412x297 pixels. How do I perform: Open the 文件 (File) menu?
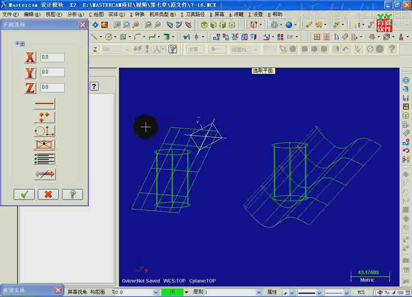click(x=10, y=14)
